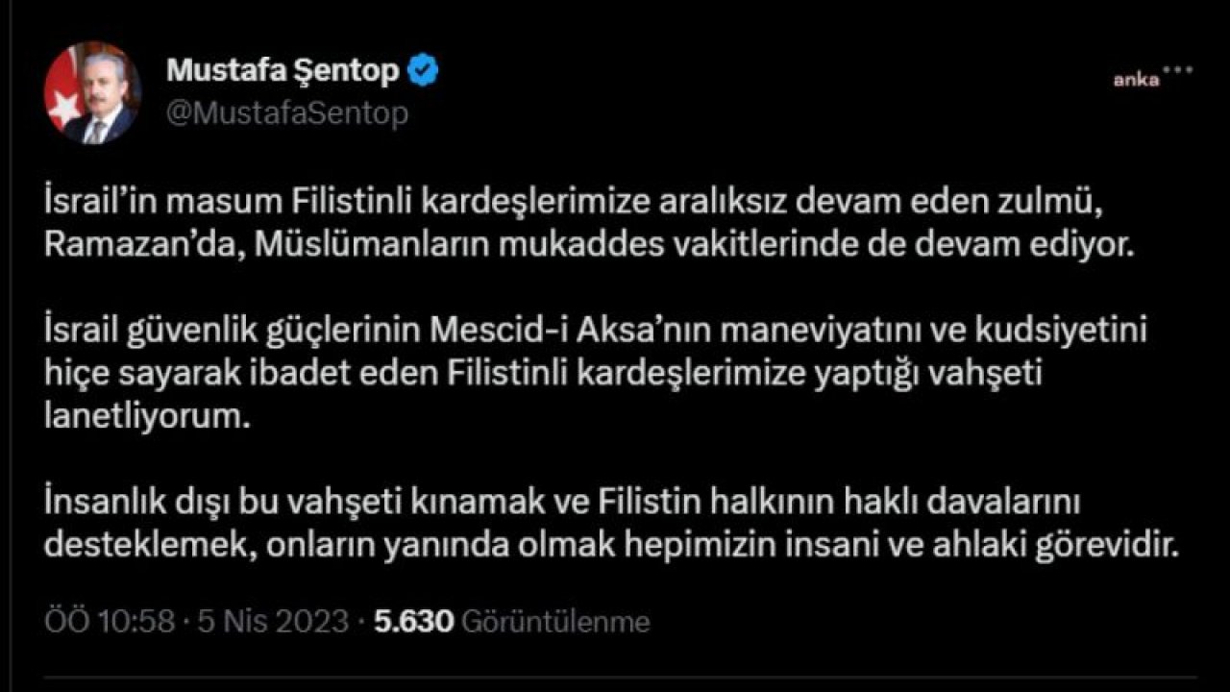
Task: Open Mustafa Şentop's profile picture
Action: coord(93,93)
